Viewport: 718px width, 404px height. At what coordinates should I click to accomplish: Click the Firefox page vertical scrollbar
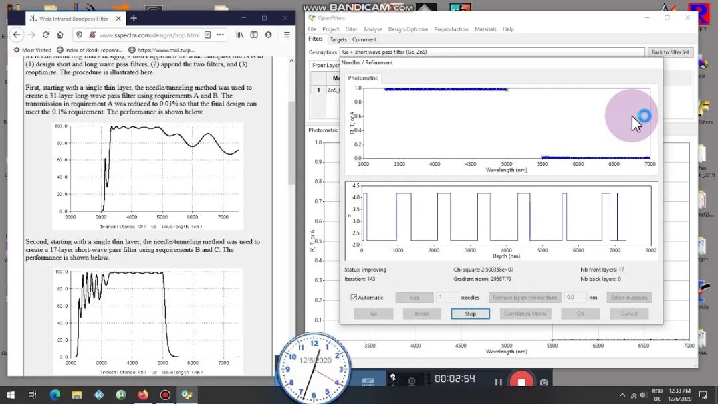291,143
